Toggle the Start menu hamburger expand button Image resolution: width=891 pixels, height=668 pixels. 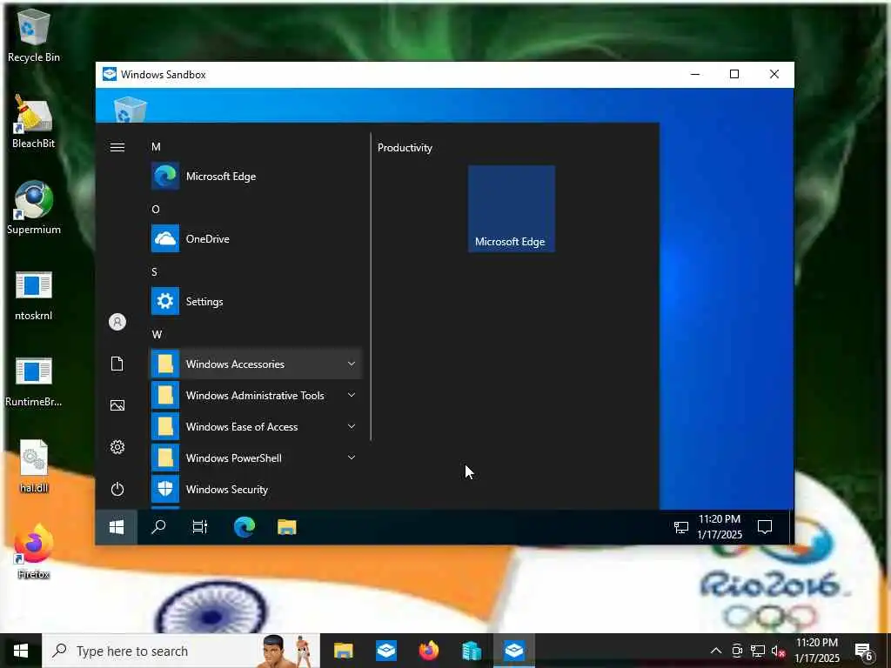click(x=117, y=147)
